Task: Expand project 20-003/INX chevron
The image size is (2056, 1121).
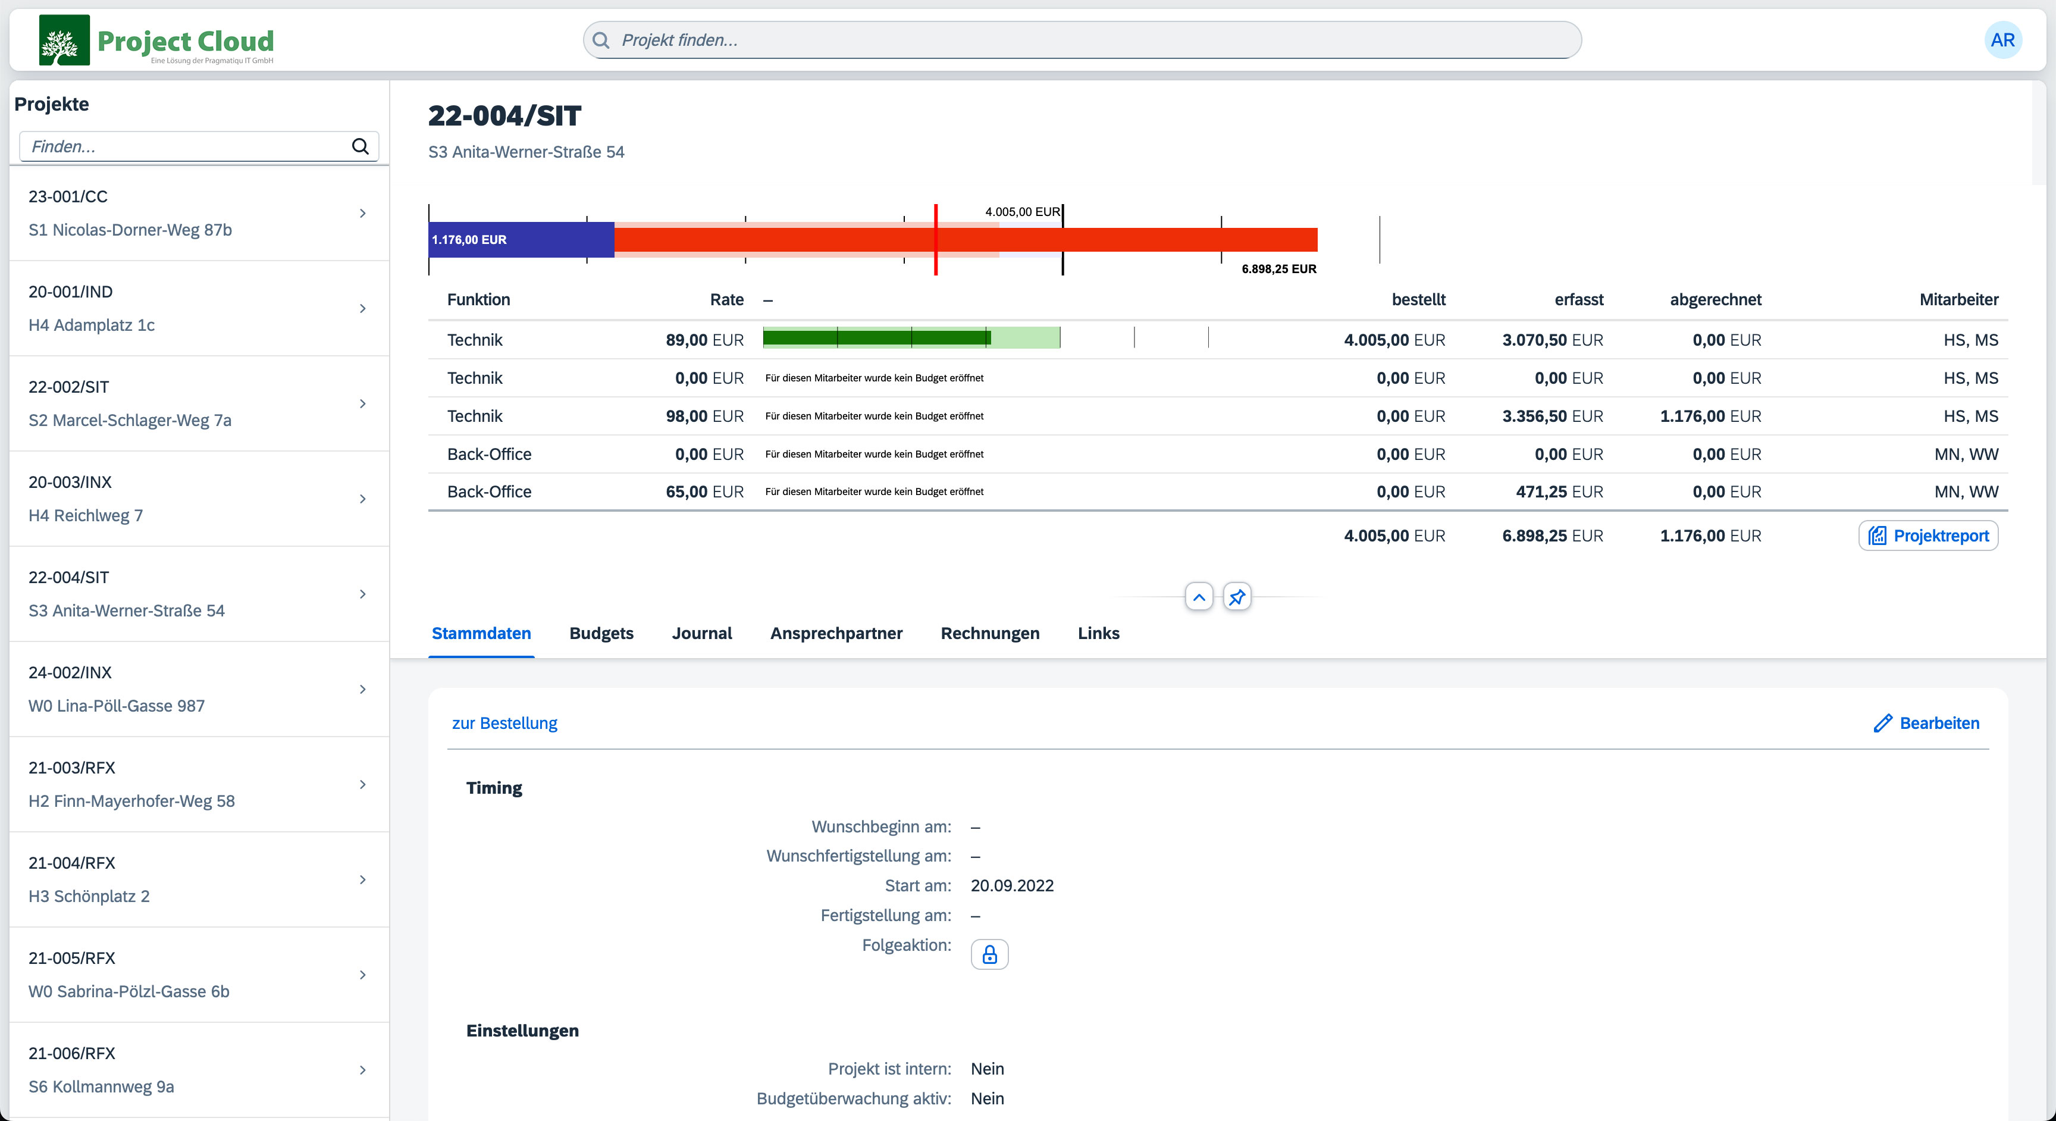Action: 362,499
